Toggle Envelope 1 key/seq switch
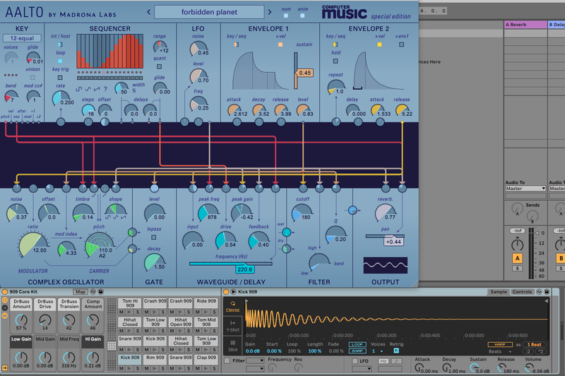The image size is (565, 376). (x=236, y=45)
